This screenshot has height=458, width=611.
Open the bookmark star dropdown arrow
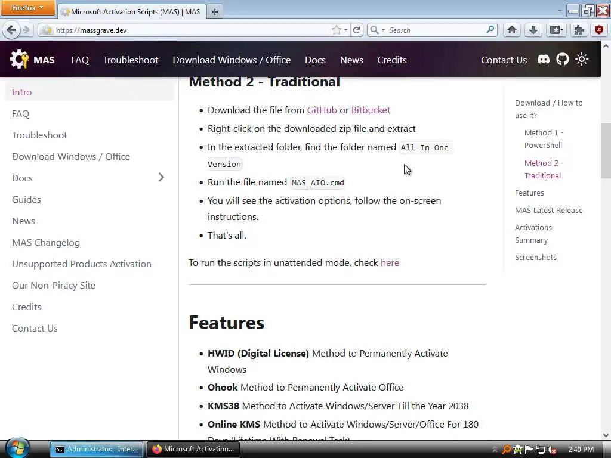[345, 30]
